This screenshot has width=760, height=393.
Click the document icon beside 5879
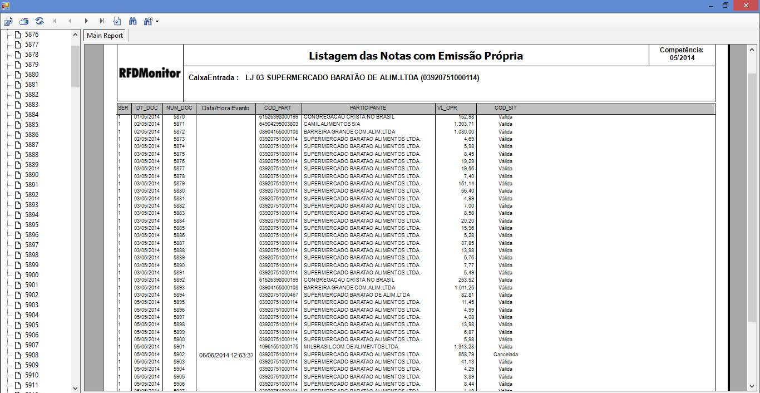17,65
